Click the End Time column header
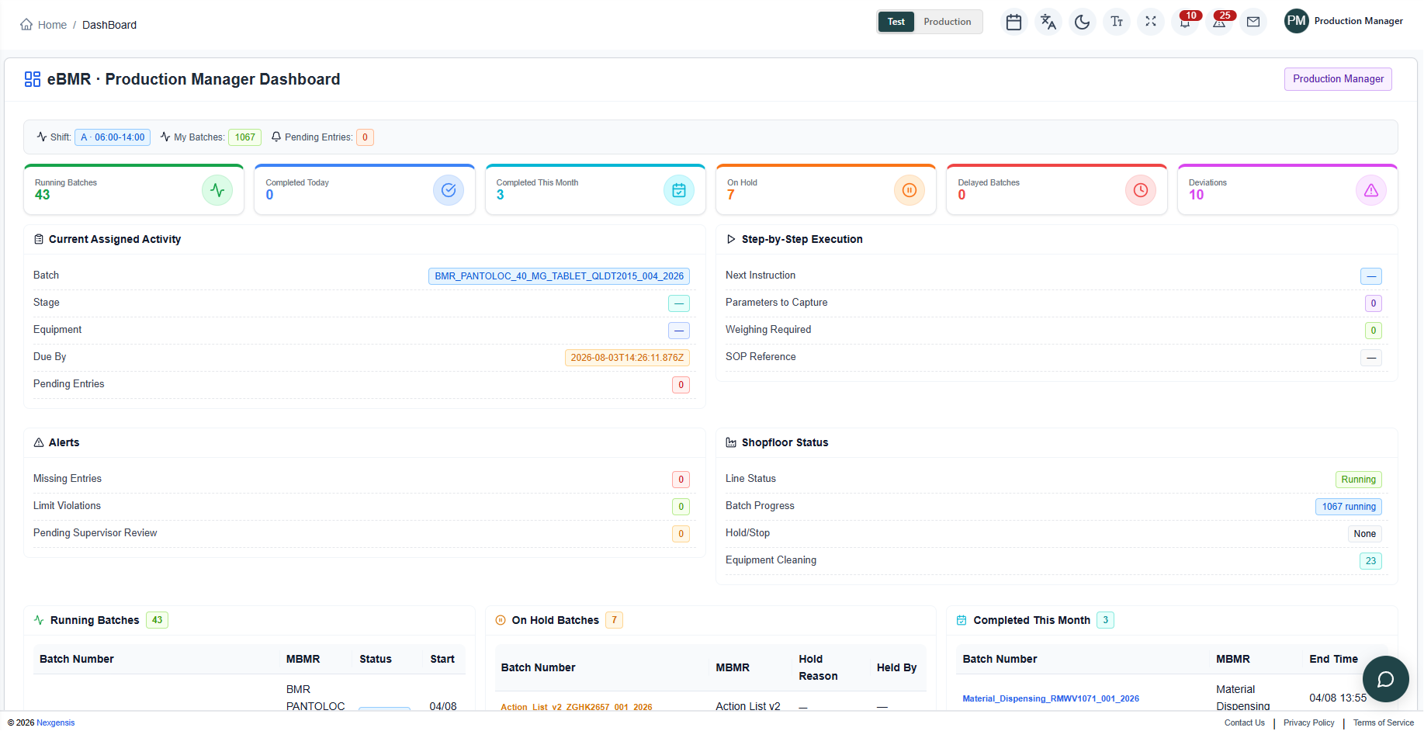 1333,659
